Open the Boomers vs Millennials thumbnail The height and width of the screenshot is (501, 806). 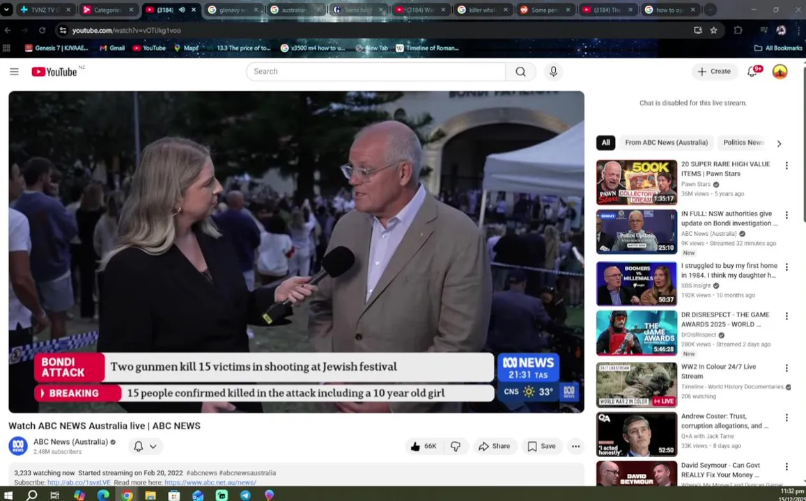click(636, 283)
